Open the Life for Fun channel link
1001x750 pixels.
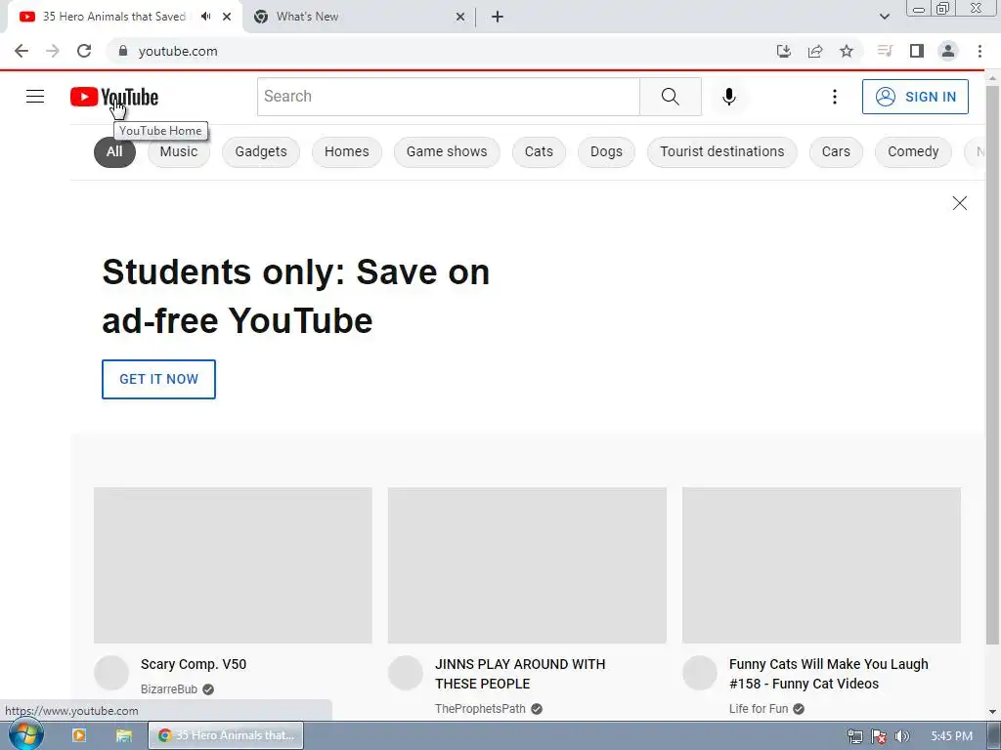759,709
